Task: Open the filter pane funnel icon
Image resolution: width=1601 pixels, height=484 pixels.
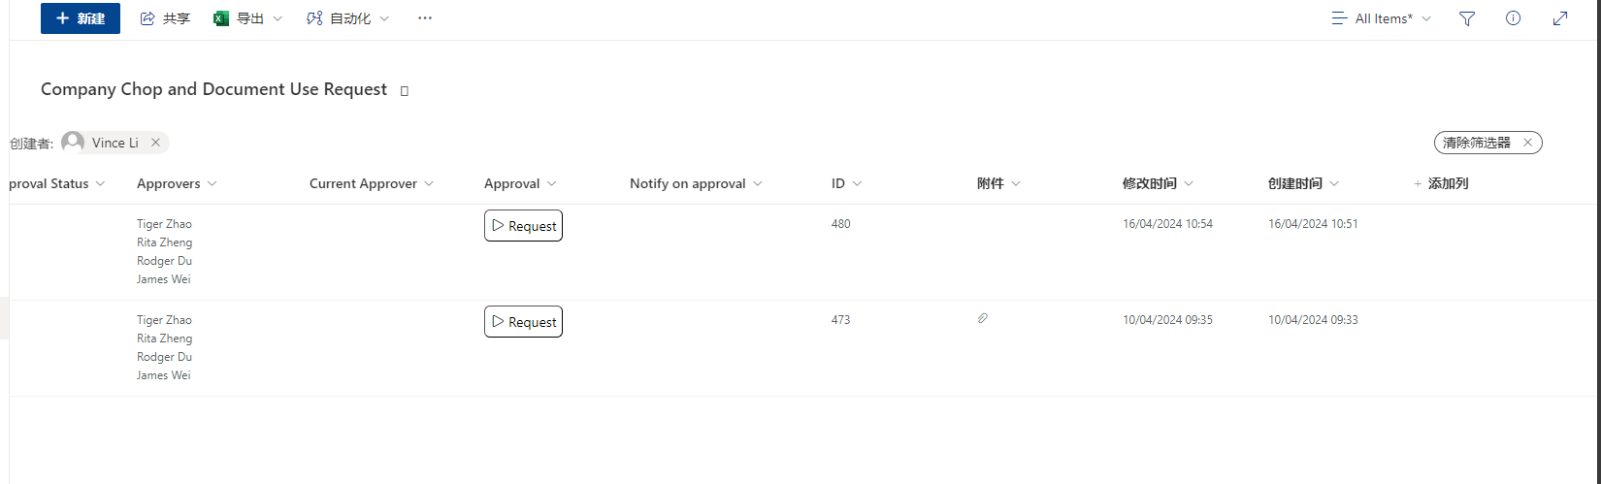Action: (1467, 18)
